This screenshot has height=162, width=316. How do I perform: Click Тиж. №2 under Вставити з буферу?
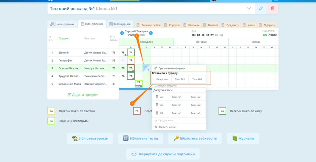pos(197,79)
